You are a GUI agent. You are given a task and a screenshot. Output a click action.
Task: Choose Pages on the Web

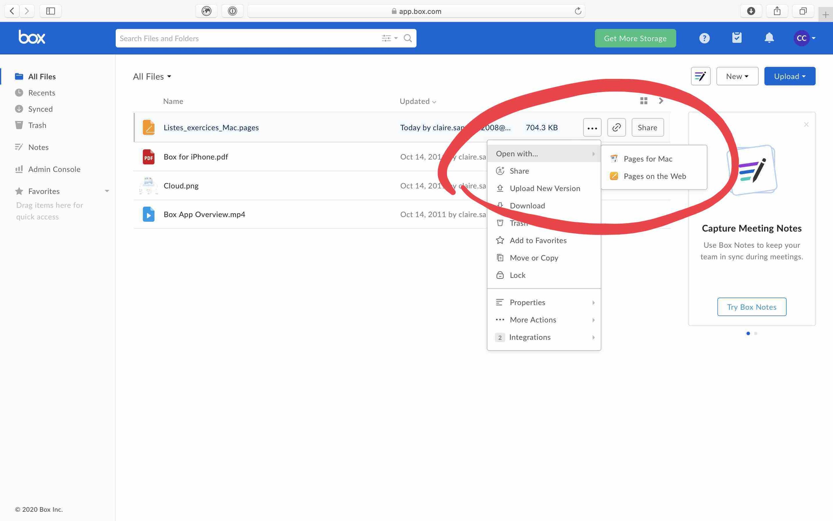click(x=654, y=176)
